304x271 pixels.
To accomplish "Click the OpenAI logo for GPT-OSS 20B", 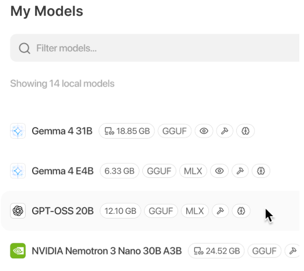I will 18,211.
